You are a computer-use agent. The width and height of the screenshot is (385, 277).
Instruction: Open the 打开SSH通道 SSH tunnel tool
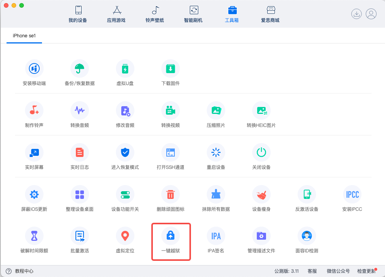click(x=171, y=157)
